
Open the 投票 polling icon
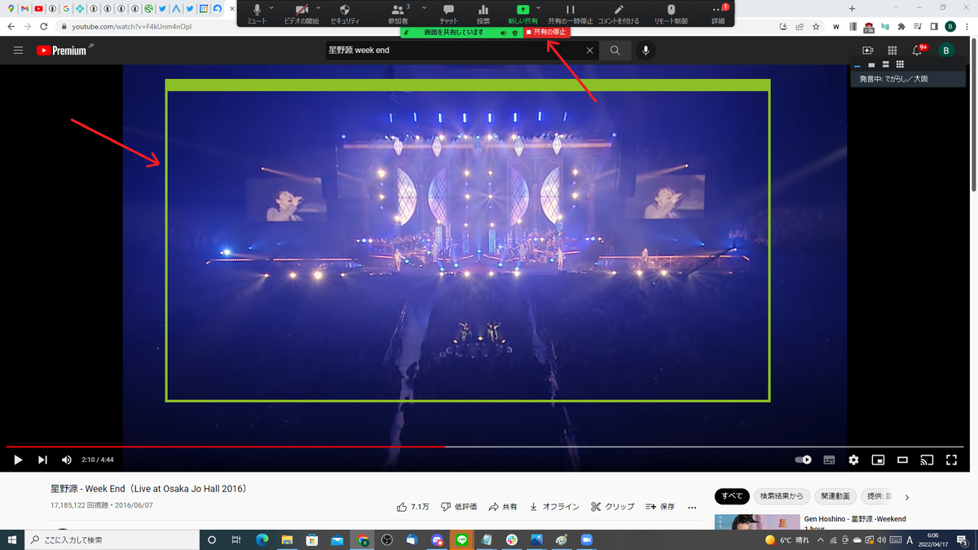483,13
